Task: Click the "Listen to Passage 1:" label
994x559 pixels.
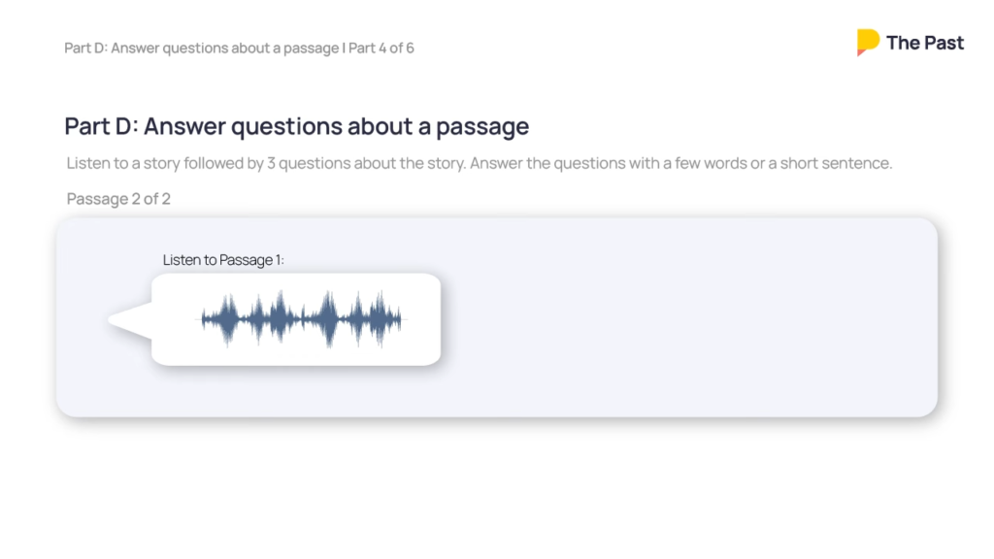Action: 223,260
